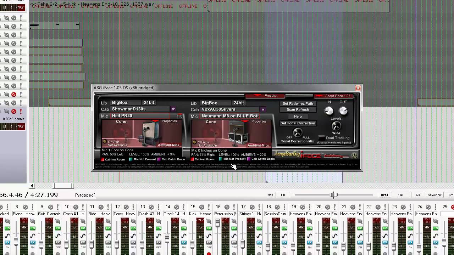Expand About iFace 1.05 panel
This screenshot has width=454, height=255.
334,96
